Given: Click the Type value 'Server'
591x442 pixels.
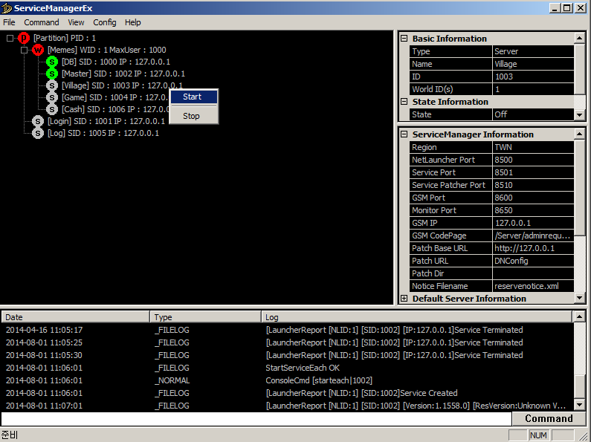Looking at the screenshot, I should [x=533, y=51].
